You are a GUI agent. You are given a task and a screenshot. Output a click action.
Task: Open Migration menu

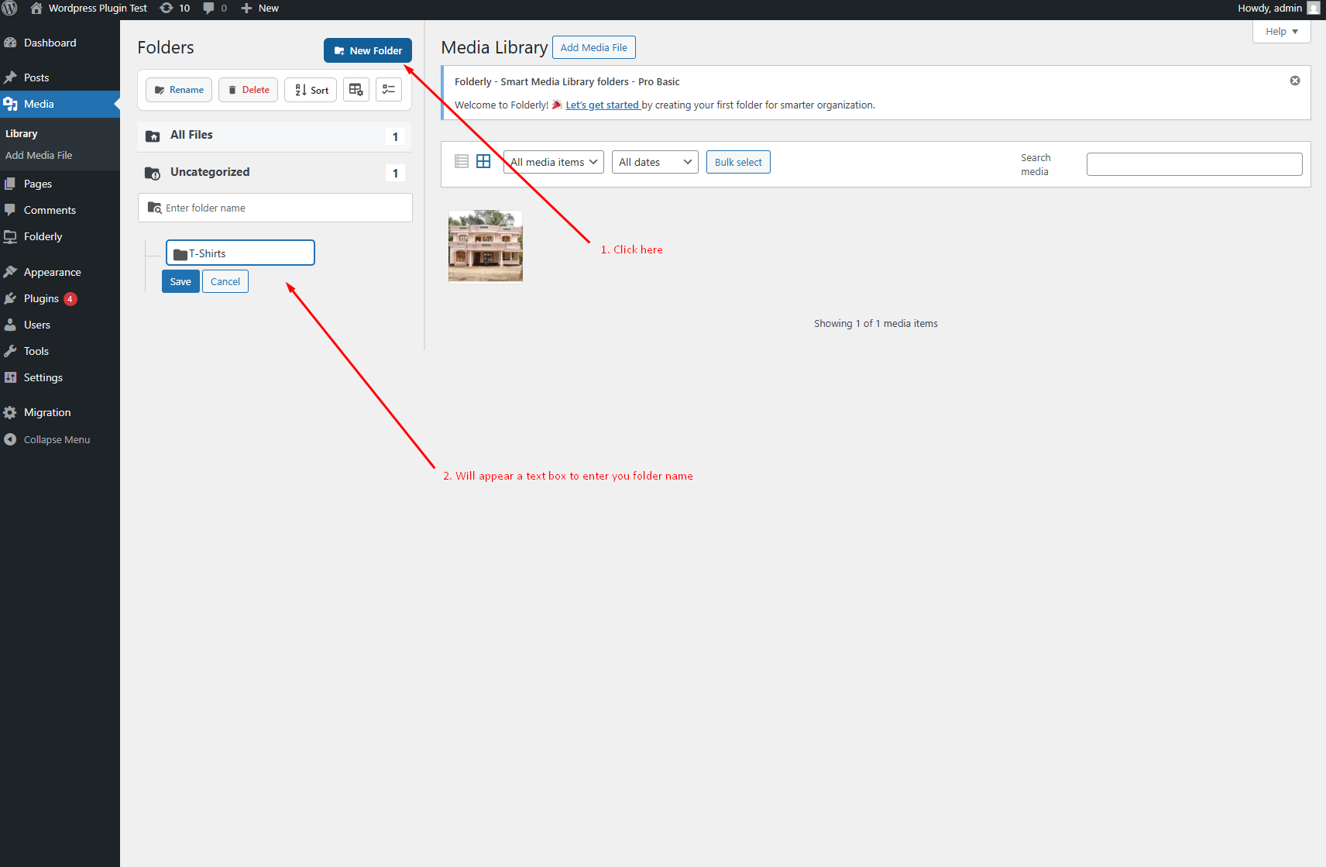[x=60, y=412]
